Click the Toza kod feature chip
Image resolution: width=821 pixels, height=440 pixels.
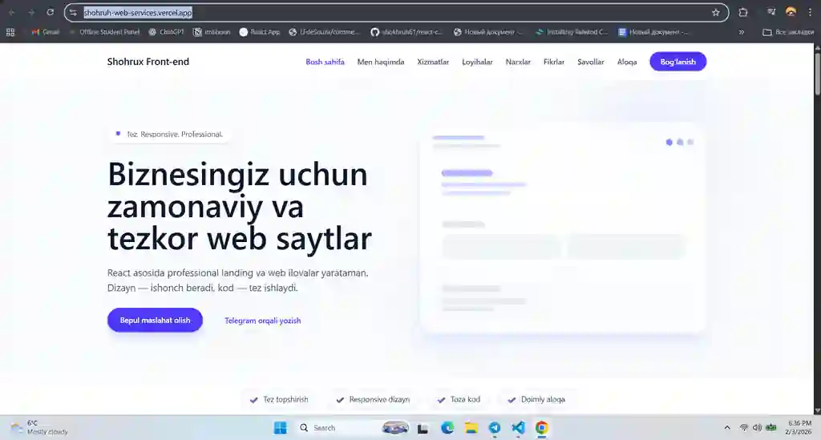[x=459, y=400]
